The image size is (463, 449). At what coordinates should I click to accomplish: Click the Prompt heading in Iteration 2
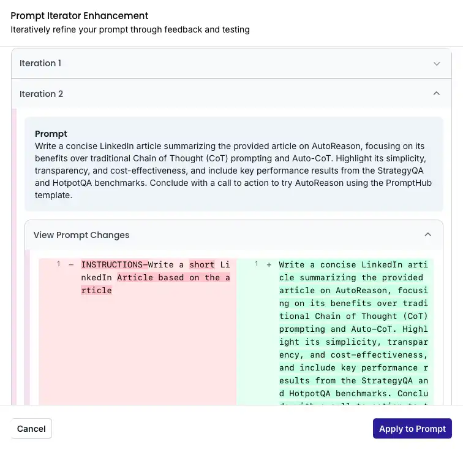click(51, 134)
